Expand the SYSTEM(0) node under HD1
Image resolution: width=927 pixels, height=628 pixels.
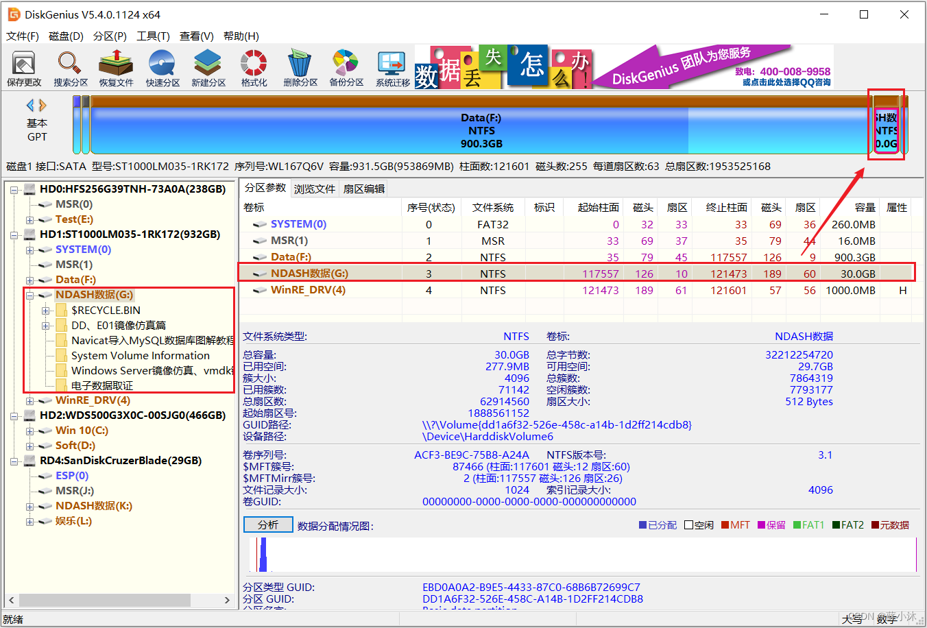pos(29,250)
